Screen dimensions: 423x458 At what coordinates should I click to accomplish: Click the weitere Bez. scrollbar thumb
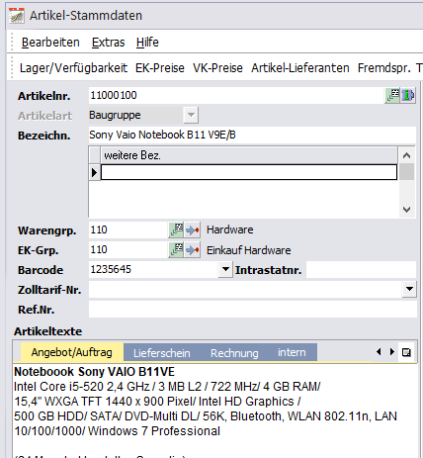pyautogui.click(x=406, y=172)
